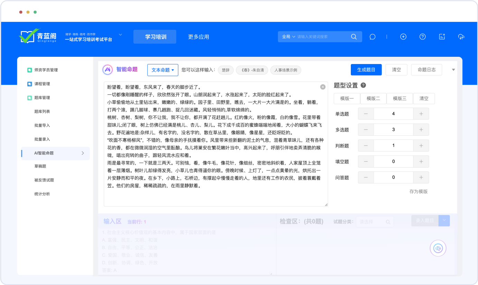Decrease 多选题 count with minus button
This screenshot has height=285, width=478.
pos(366,130)
